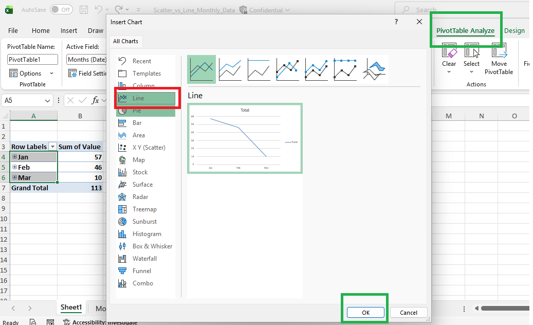Choose the 3-D Line chart subtype
The width and height of the screenshot is (533, 325).
coord(374,69)
